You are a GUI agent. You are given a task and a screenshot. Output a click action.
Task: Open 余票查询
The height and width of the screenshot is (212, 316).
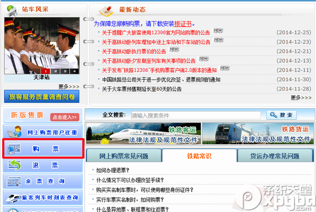click(x=42, y=181)
